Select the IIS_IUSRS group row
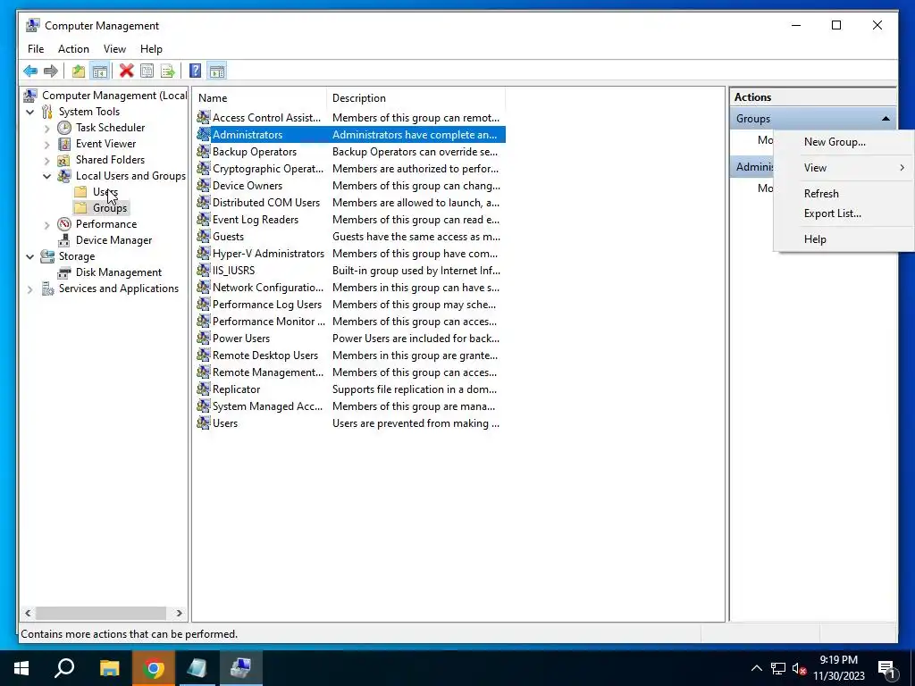 click(350, 271)
